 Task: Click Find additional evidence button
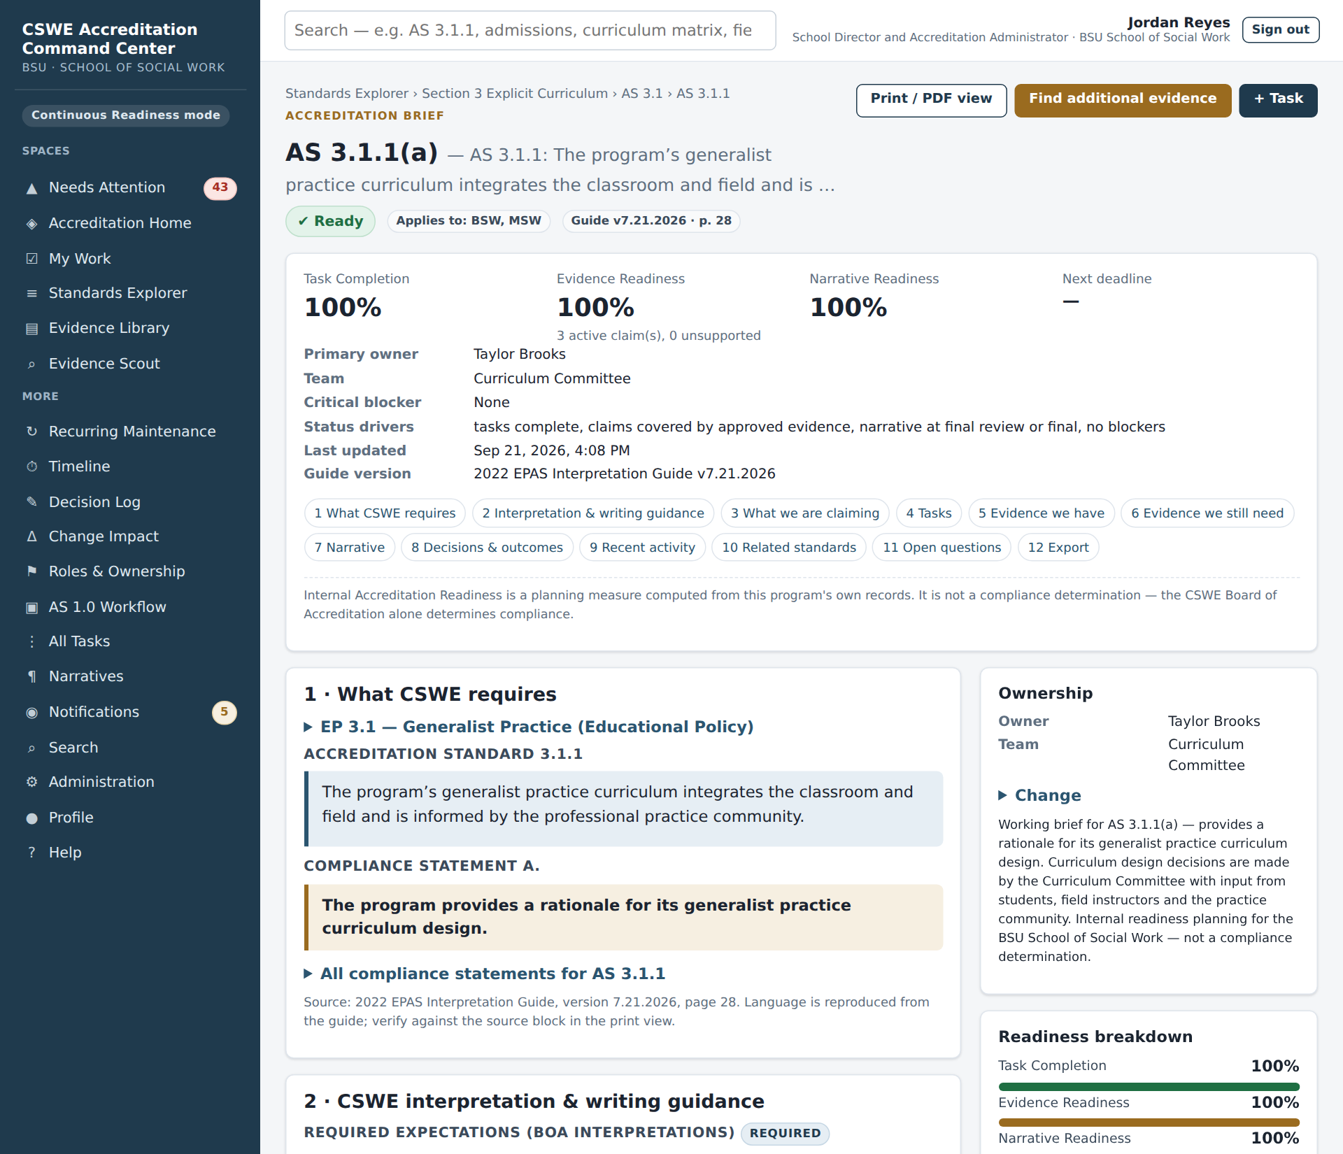[x=1123, y=100]
